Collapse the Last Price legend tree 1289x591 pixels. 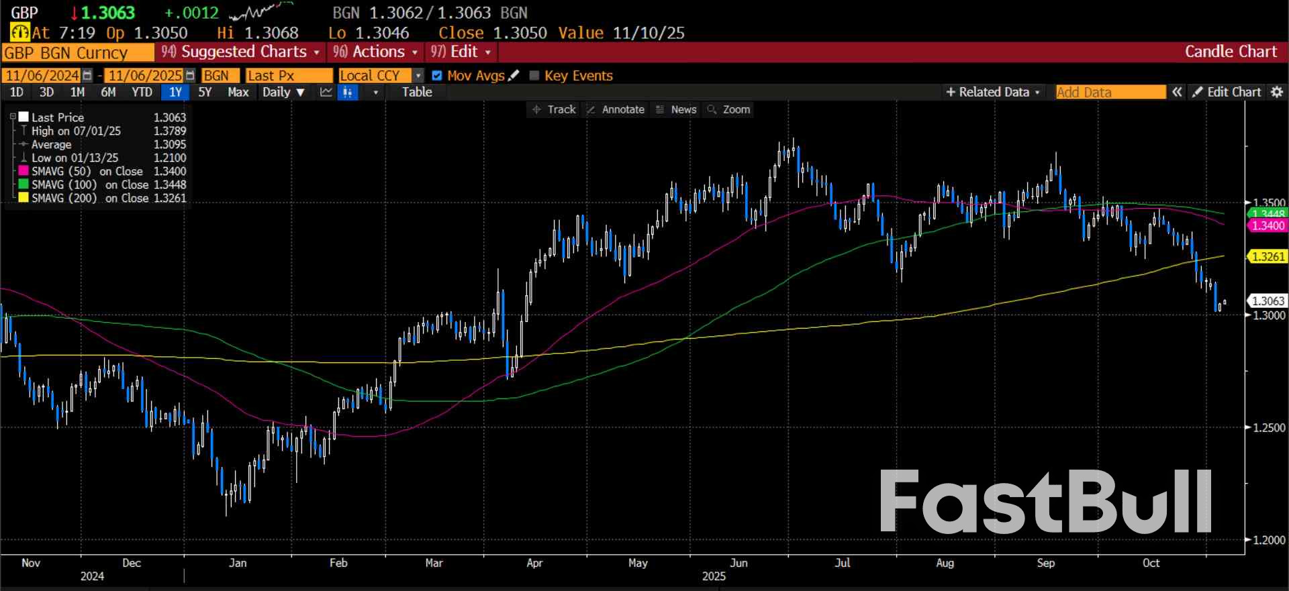[13, 117]
